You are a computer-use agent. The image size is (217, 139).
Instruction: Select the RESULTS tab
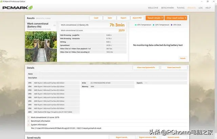192,8
